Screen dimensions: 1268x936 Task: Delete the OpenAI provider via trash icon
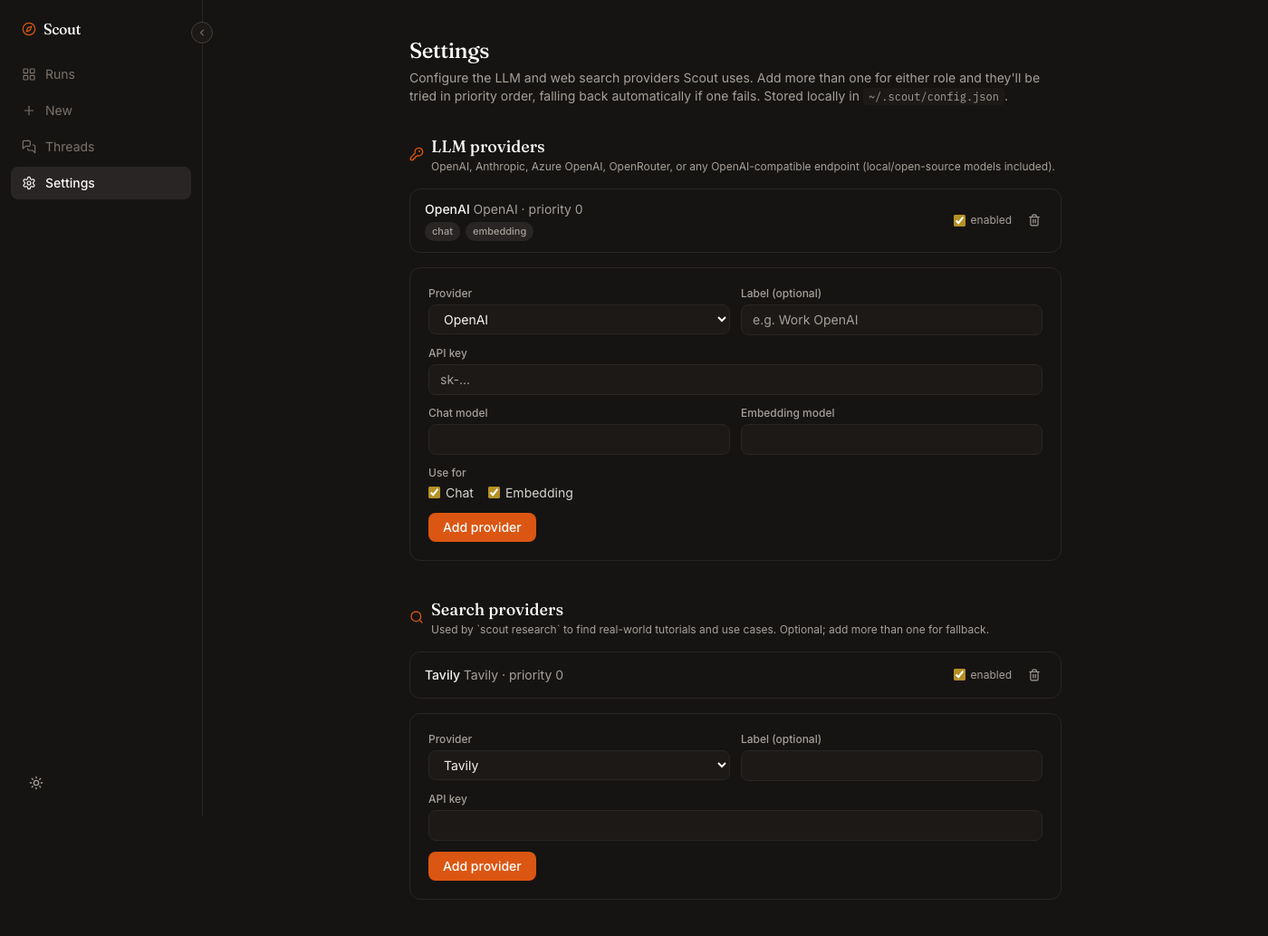tap(1034, 220)
